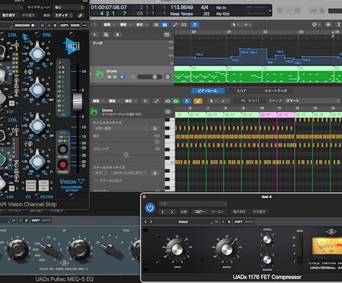Image resolution: width=342 pixels, height=283 pixels.
Task: Open the snap dropdown showing スマート
Action: (313, 101)
